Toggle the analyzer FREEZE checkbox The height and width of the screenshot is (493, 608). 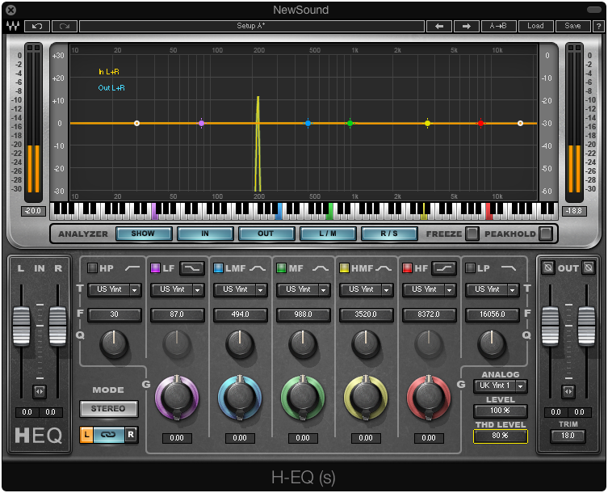coord(472,234)
